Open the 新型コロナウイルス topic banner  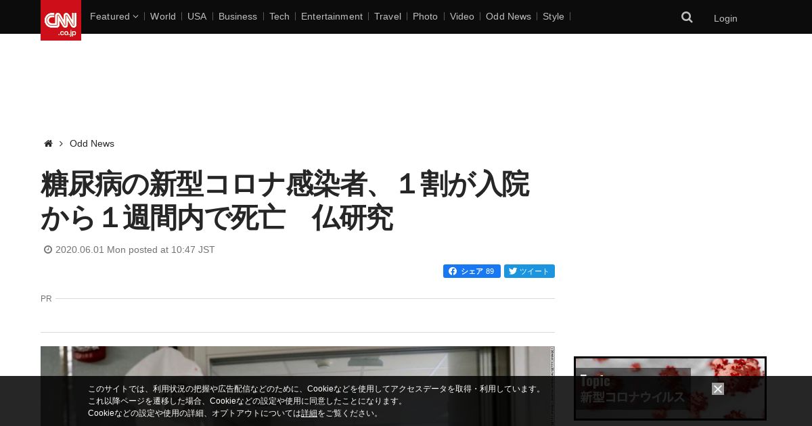(x=670, y=389)
